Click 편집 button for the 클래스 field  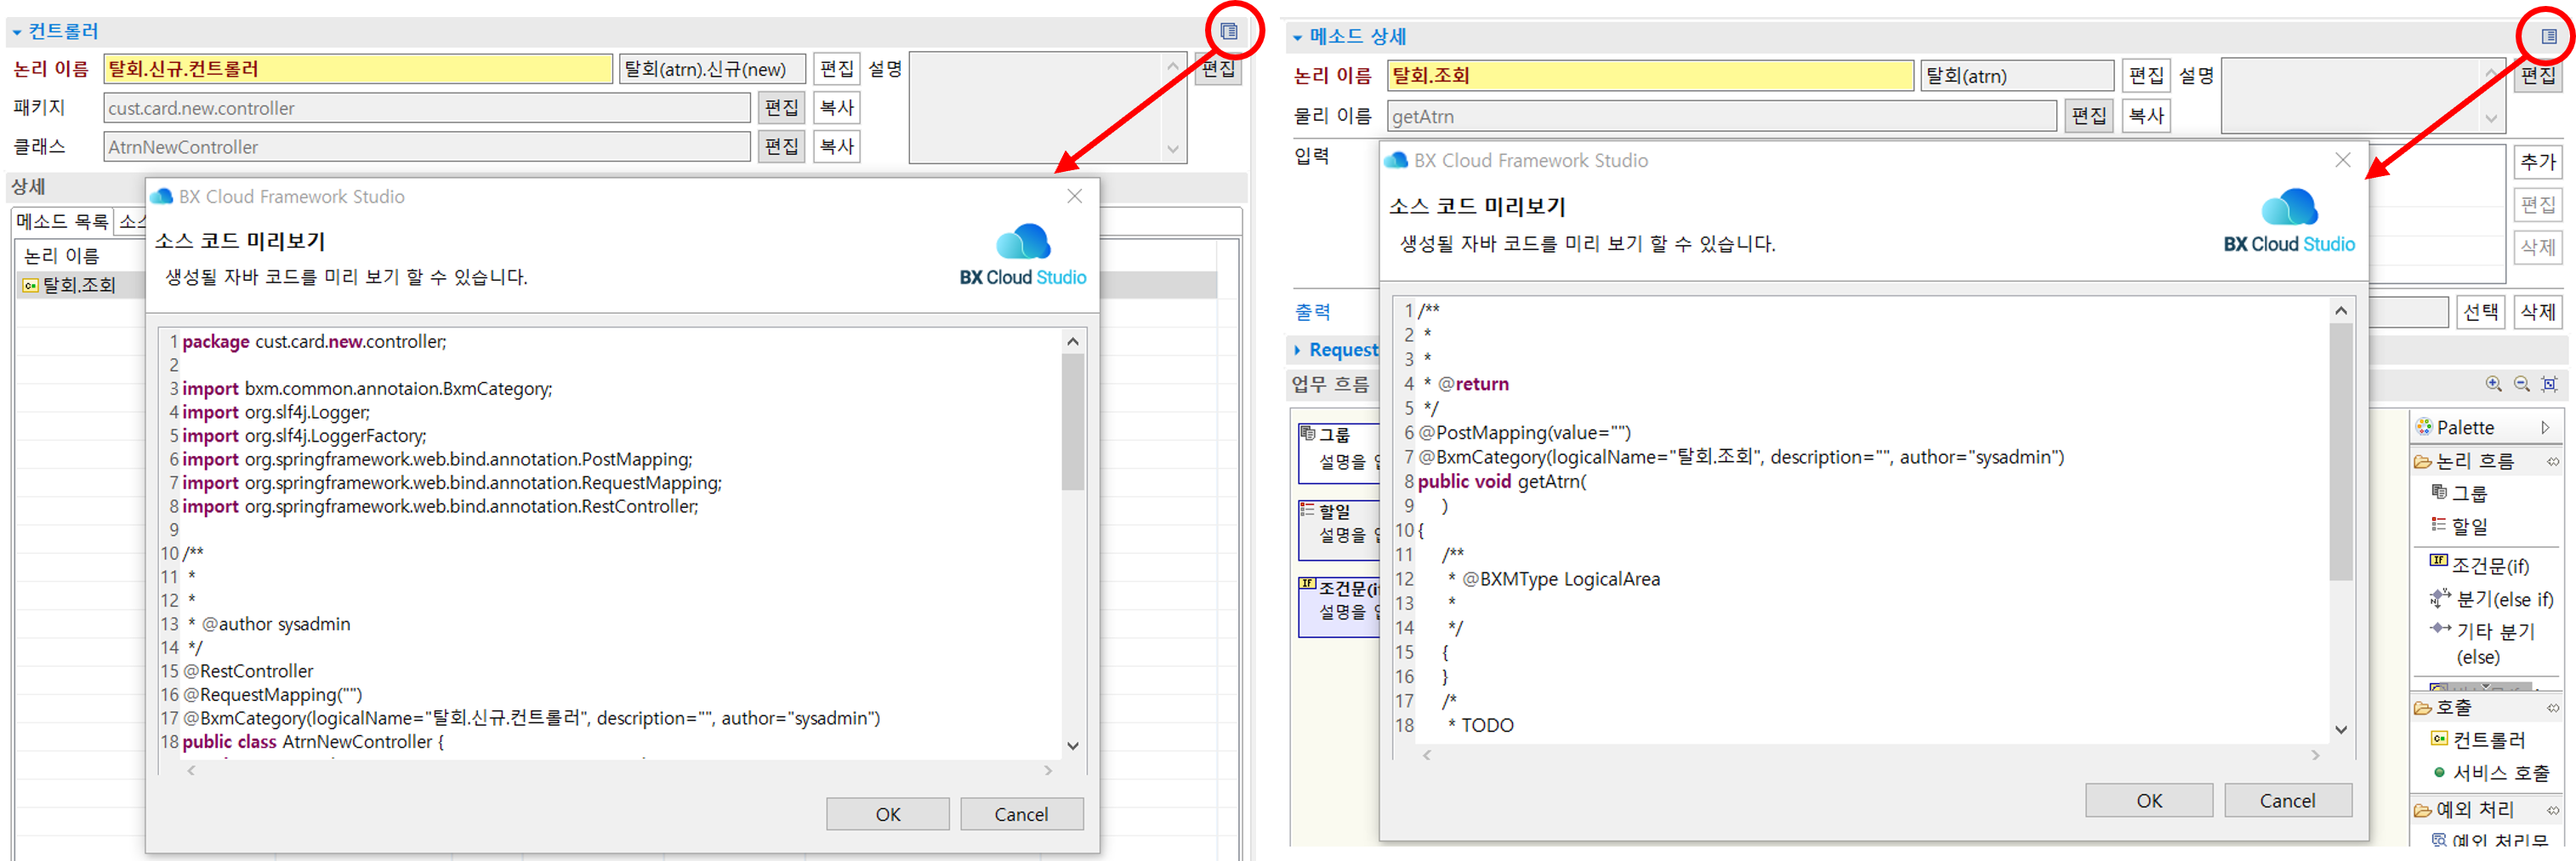781,147
